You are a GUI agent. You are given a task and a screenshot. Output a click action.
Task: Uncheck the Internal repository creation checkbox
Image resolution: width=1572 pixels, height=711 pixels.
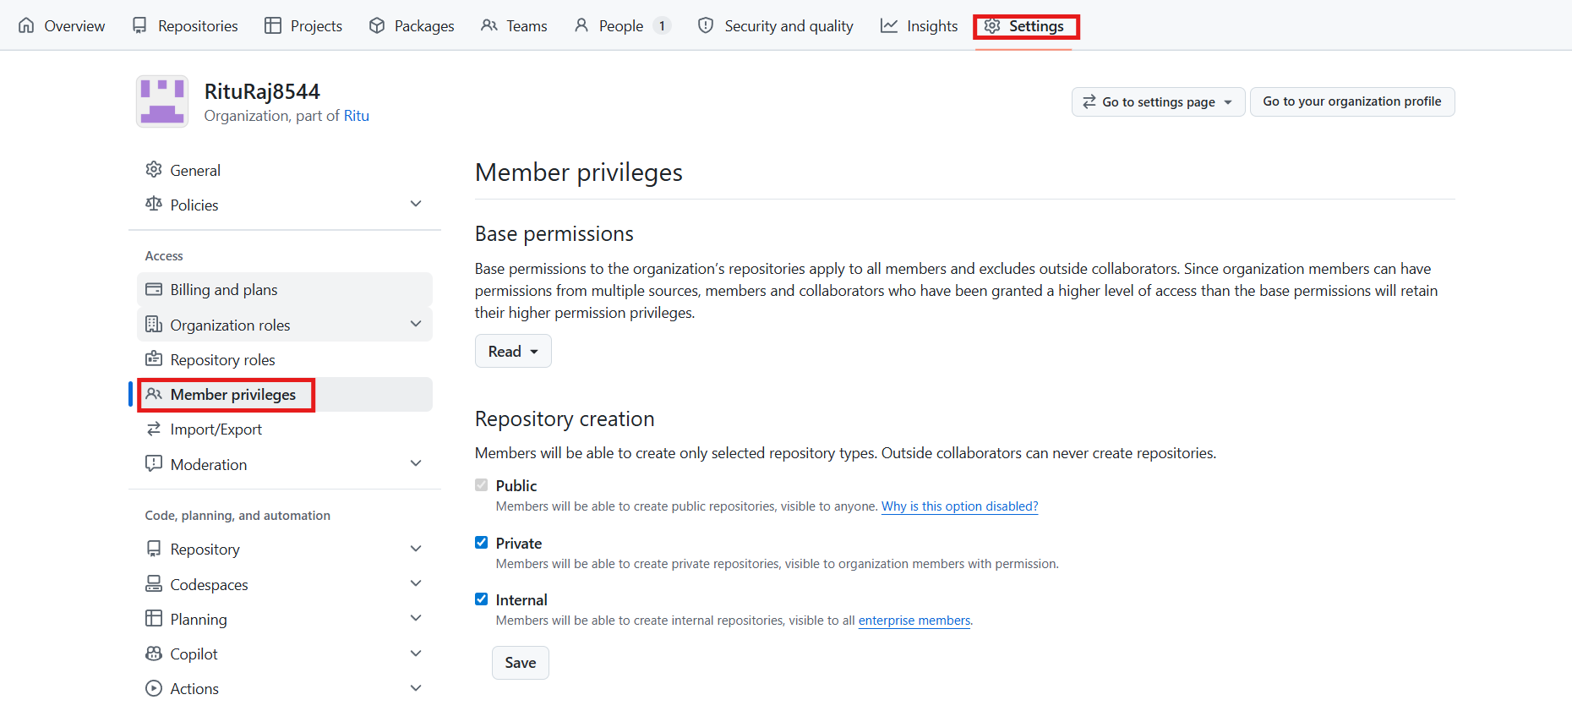[482, 599]
